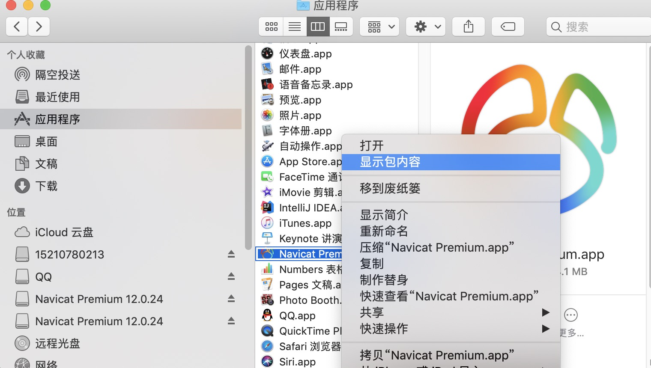Viewport: 651px width, 368px height.
Task: Select 应用程序 in the sidebar
Action: (121, 119)
